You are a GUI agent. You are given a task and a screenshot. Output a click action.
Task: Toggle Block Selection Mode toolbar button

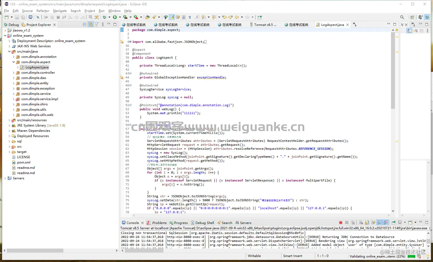[x=184, y=17]
